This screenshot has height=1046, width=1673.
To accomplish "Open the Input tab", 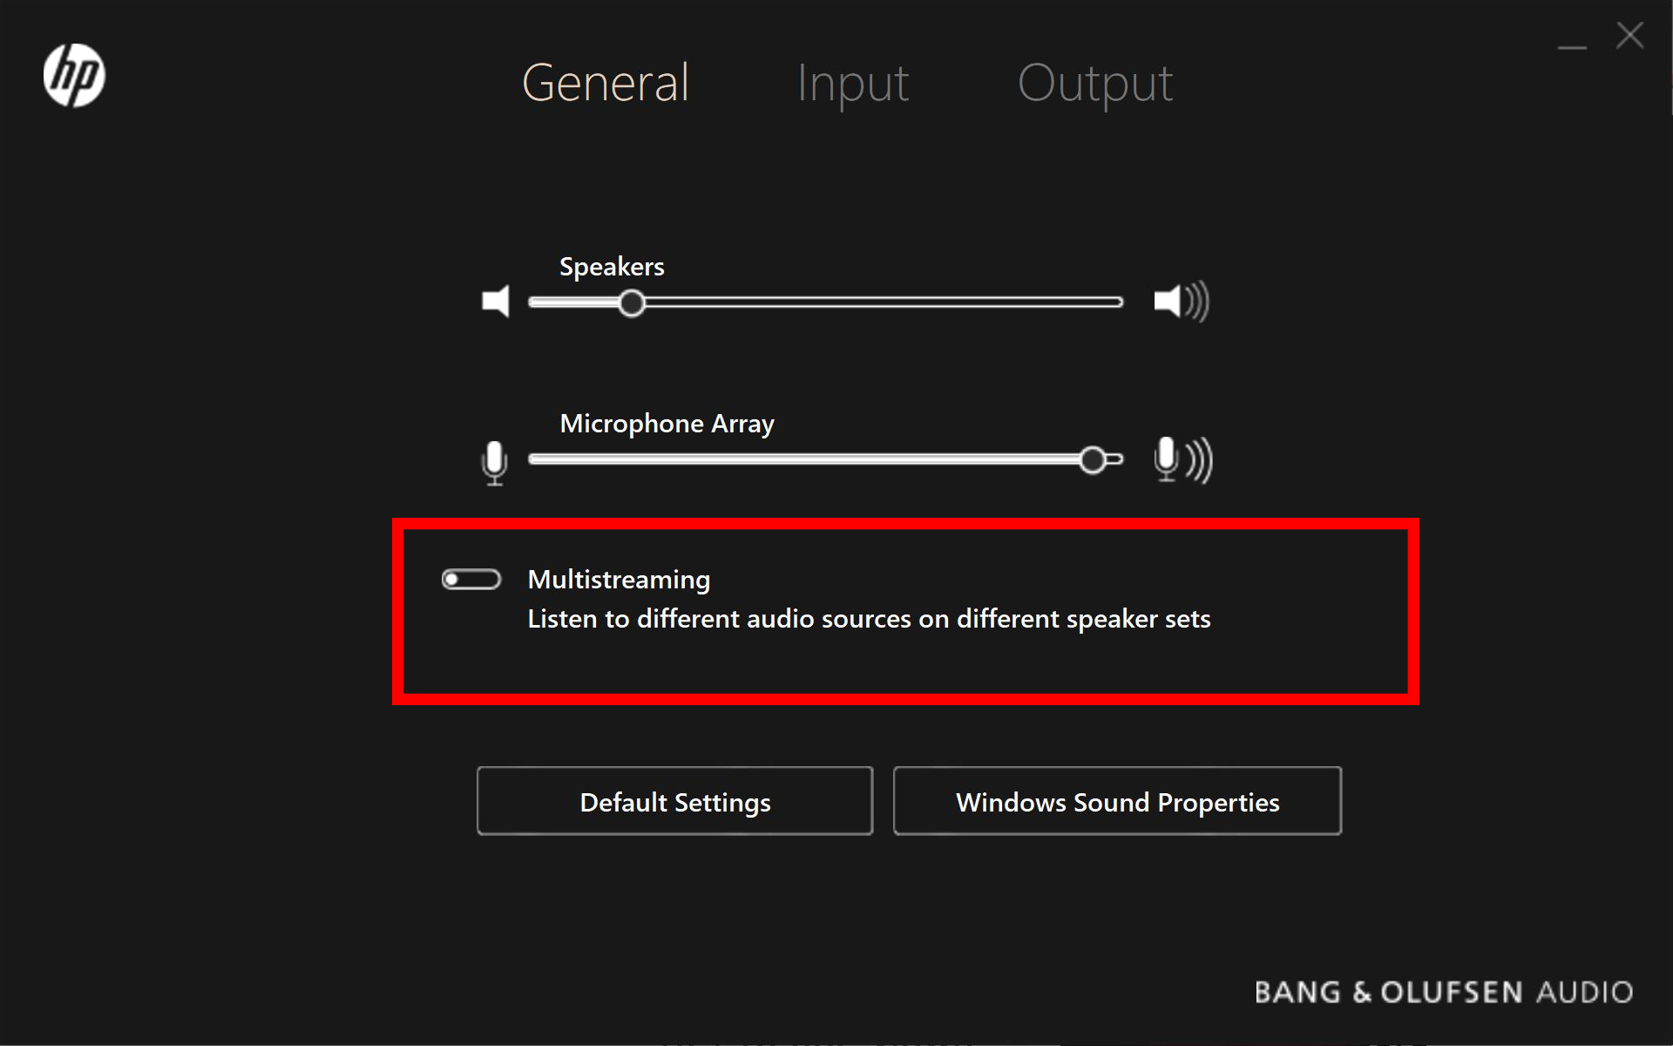I will point(853,83).
